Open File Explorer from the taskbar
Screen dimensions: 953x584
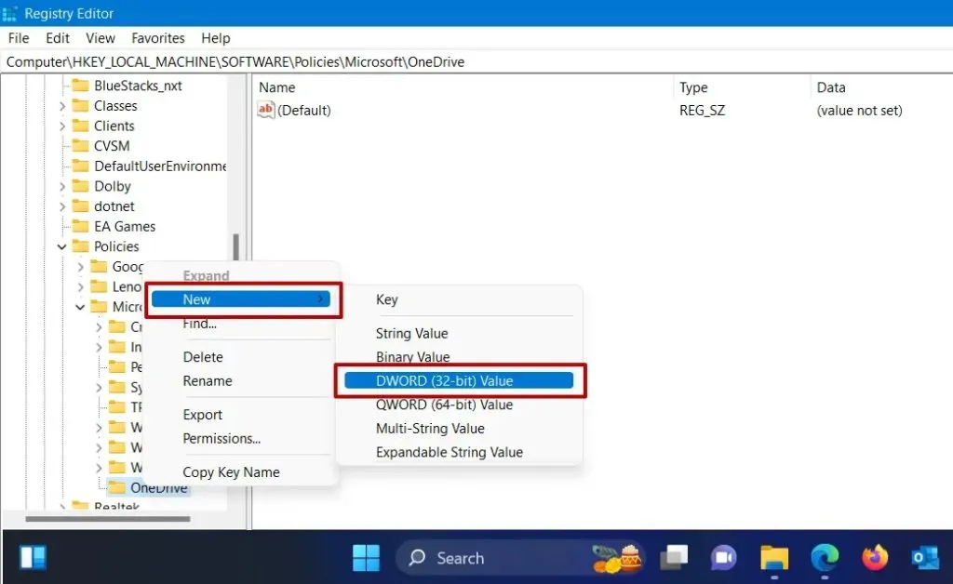coord(773,557)
